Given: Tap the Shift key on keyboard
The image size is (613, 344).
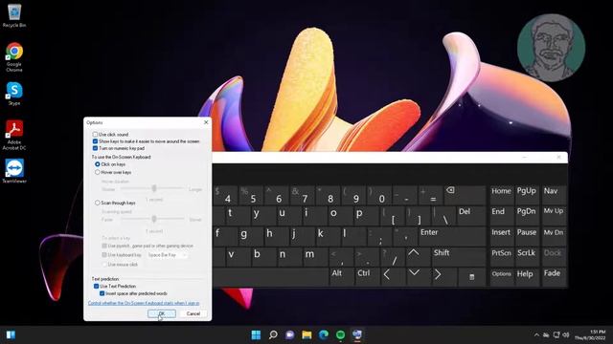Looking at the screenshot, I should coord(458,256).
